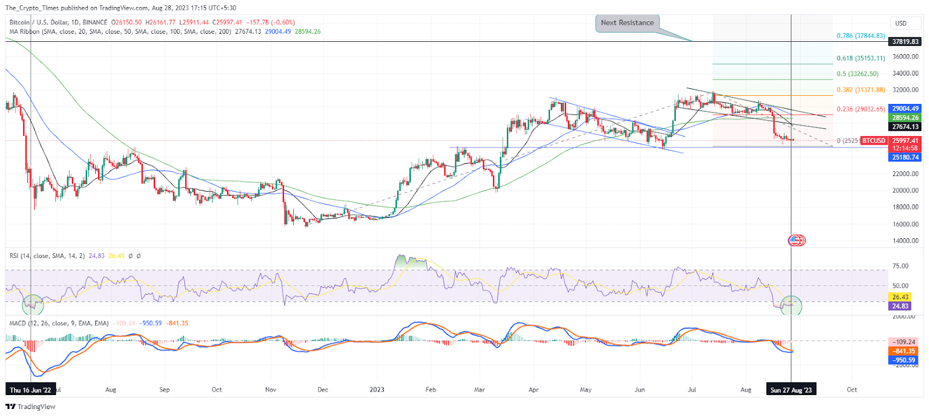Click the 22000.00 price axis tick
929x416 pixels.
906,174
